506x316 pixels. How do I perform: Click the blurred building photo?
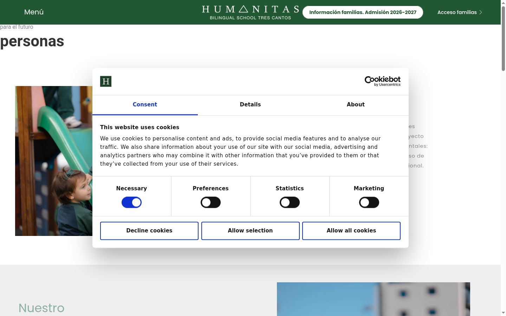click(x=374, y=299)
